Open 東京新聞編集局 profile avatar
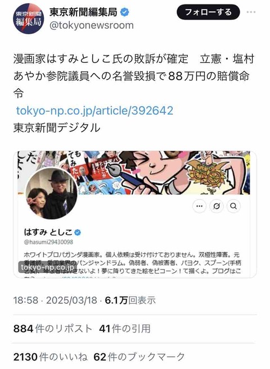Screen dimensions: 270x369 [x=28, y=19]
